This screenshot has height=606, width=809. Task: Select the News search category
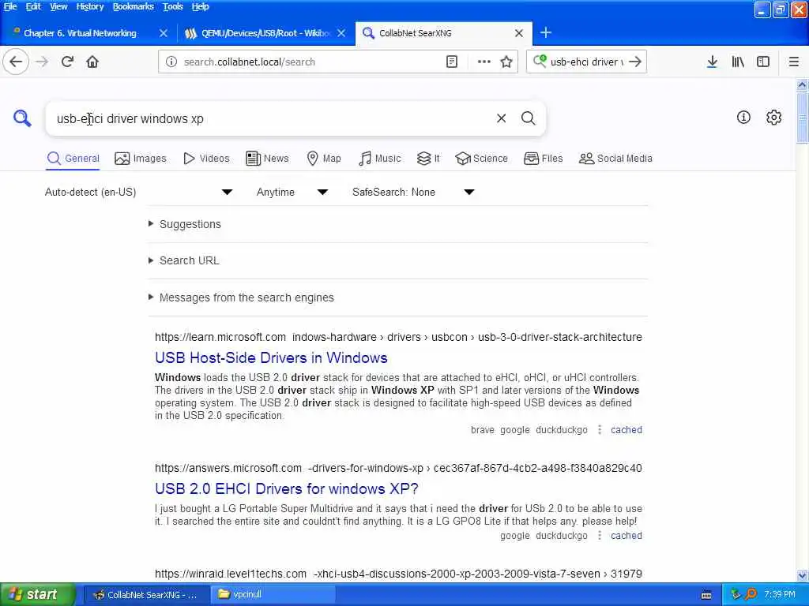click(x=267, y=159)
